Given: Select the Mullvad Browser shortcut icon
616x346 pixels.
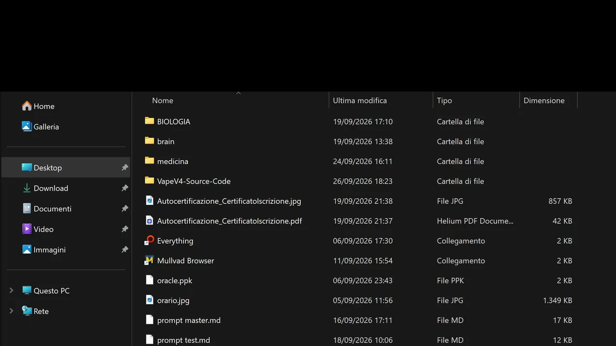Looking at the screenshot, I should coord(149,260).
